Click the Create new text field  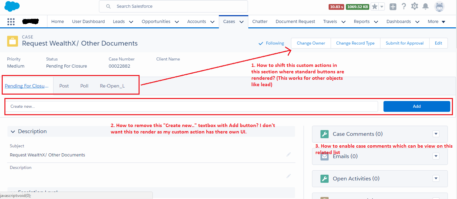point(192,106)
